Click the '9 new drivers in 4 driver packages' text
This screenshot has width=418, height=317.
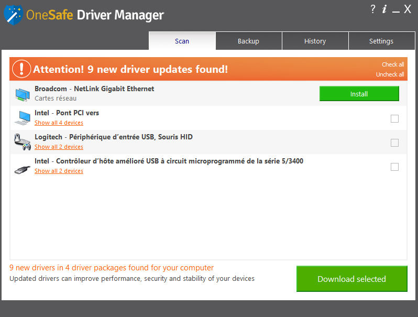pos(112,267)
